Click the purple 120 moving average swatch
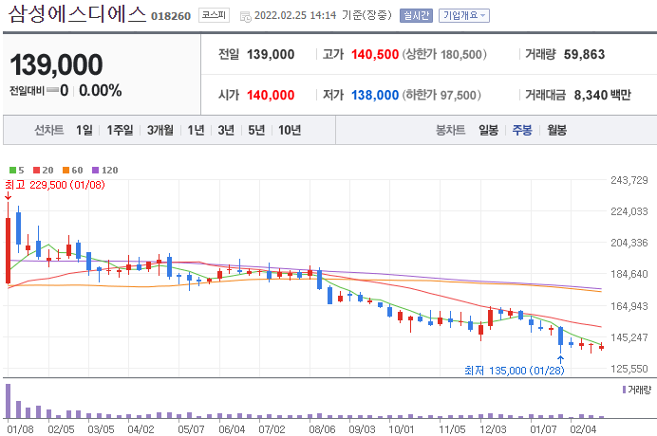This screenshot has height=436, width=657. click(x=96, y=171)
